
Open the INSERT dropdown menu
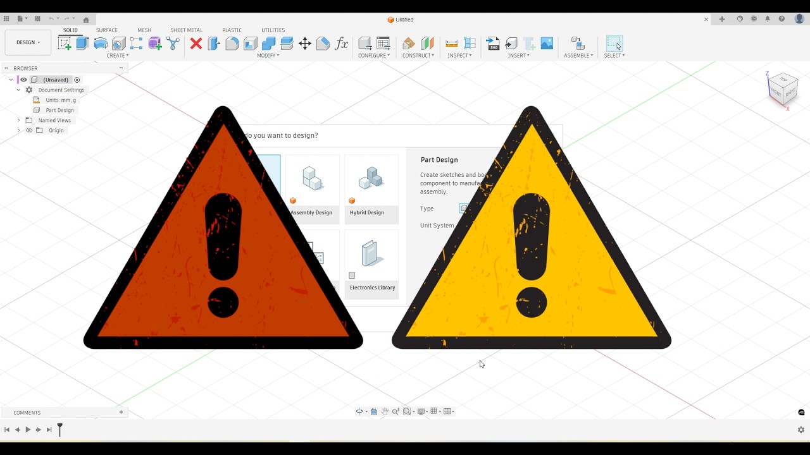518,56
